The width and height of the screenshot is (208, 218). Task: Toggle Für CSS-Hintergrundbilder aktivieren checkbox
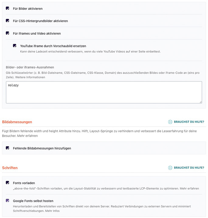click(8, 21)
